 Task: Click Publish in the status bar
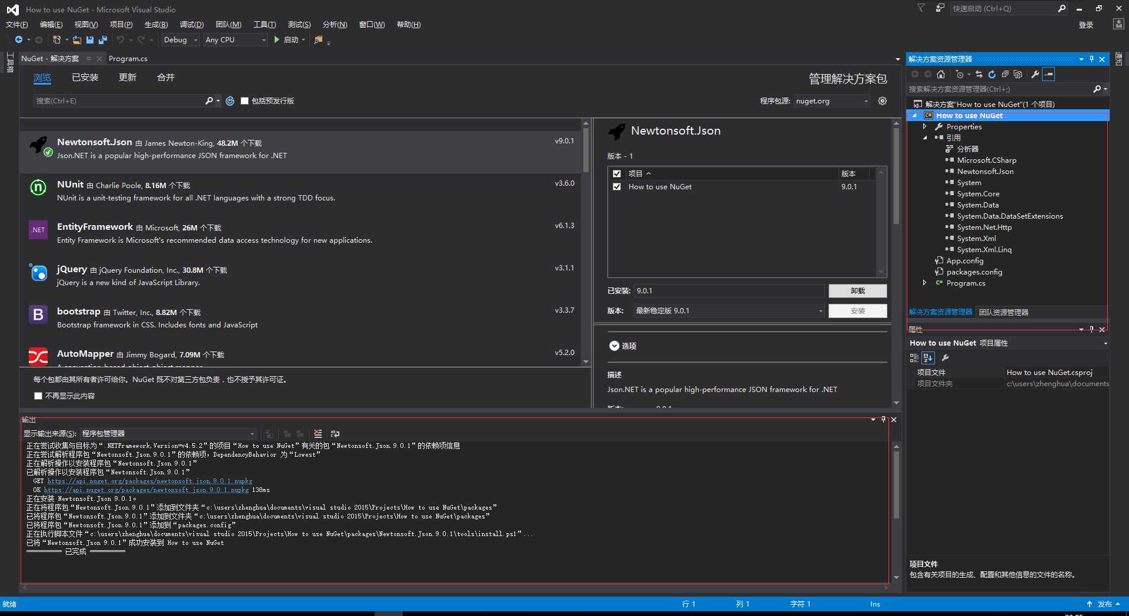click(x=1104, y=604)
